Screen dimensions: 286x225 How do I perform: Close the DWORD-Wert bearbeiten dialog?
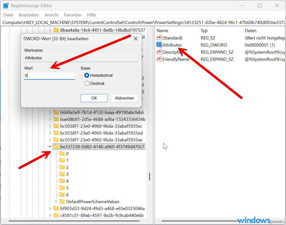135,39
